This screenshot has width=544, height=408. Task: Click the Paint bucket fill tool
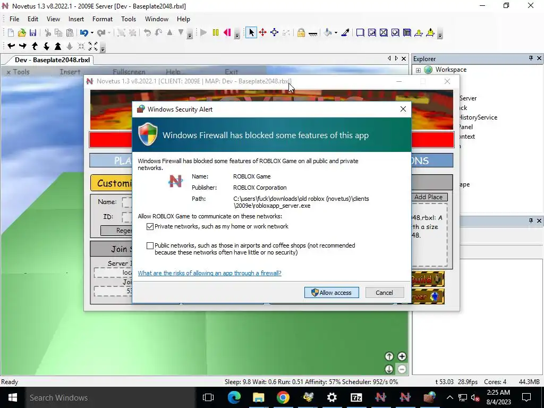pyautogui.click(x=328, y=32)
